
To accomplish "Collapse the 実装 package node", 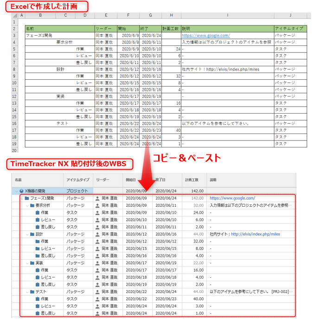I will 27,263.
